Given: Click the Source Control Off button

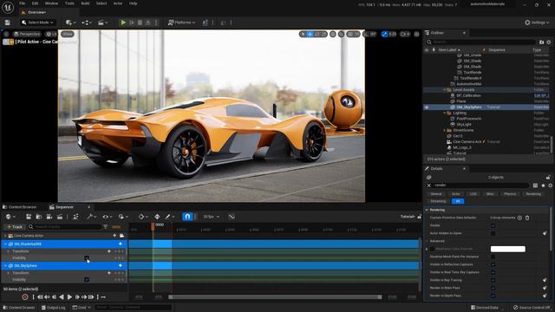Looking at the screenshot, I should point(532,308).
